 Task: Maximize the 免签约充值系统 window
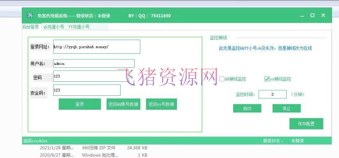[x=312, y=15]
